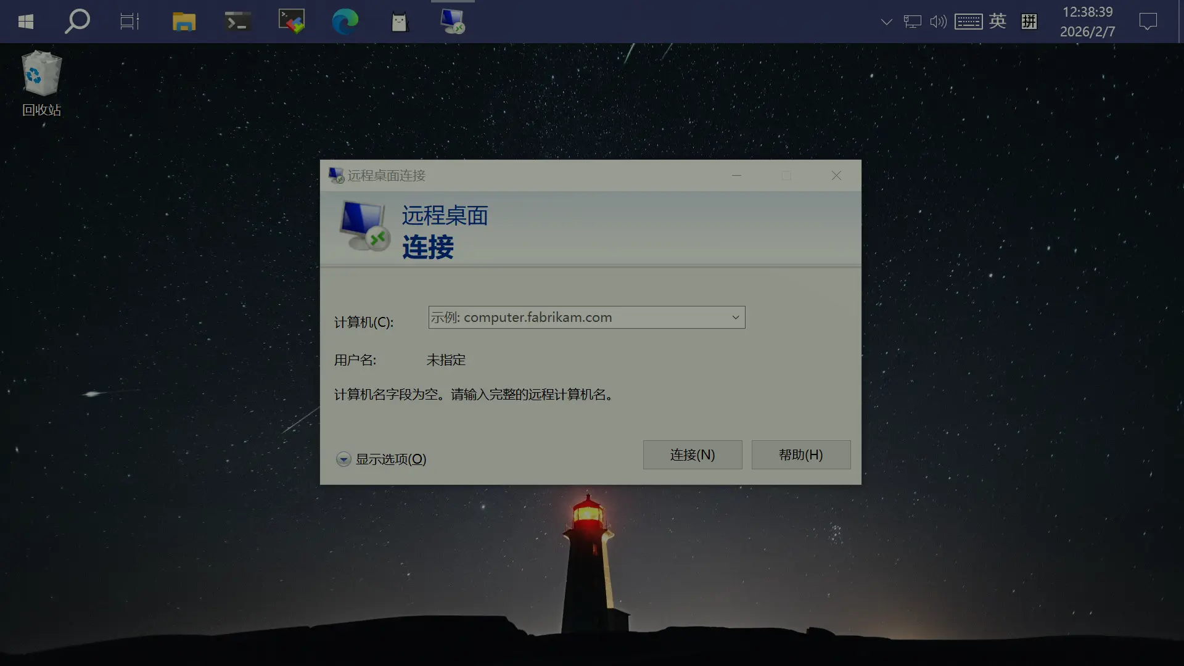Open the touch keyboard from the system tray
Image resolution: width=1184 pixels, height=666 pixels.
(968, 21)
